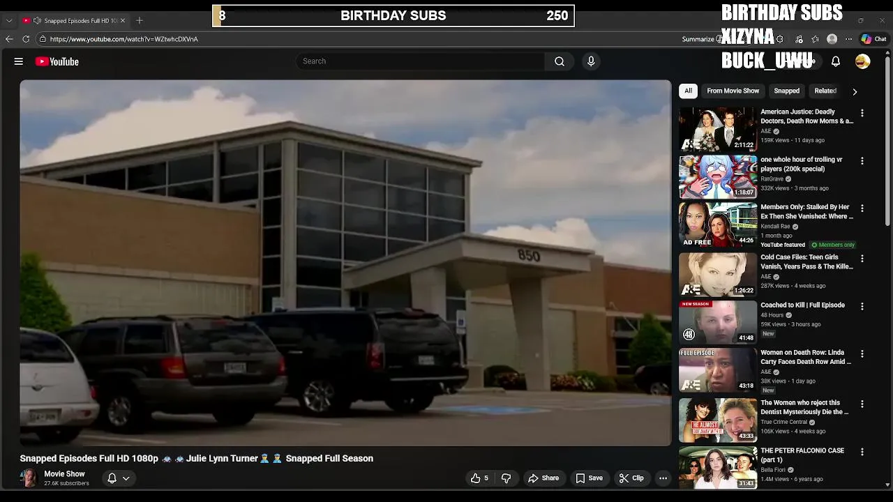Image resolution: width=893 pixels, height=502 pixels.
Task: Expand the notification preference dropdown
Action: [x=126, y=478]
